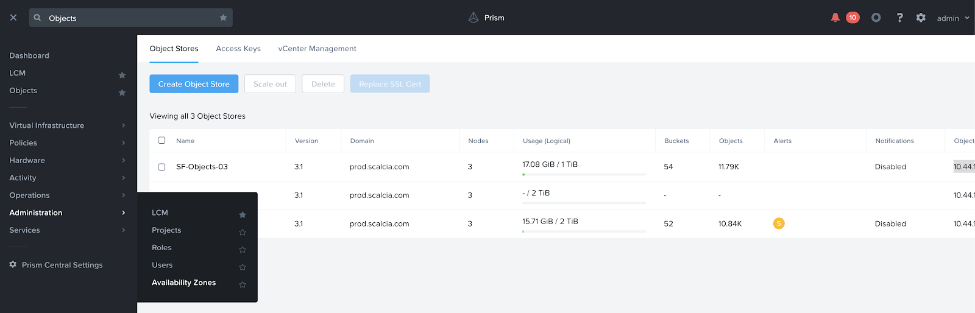
Task: Click the SF-Objects-03 usage progress bar
Action: 584,174
